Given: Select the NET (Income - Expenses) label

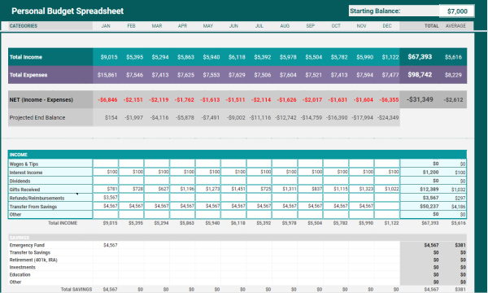Looking at the screenshot, I should click(x=50, y=99).
